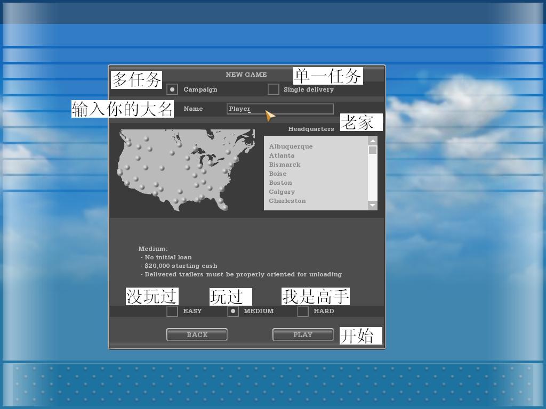Select Atlanta from the headquarters list
Image resolution: width=546 pixels, height=409 pixels.
coord(282,156)
